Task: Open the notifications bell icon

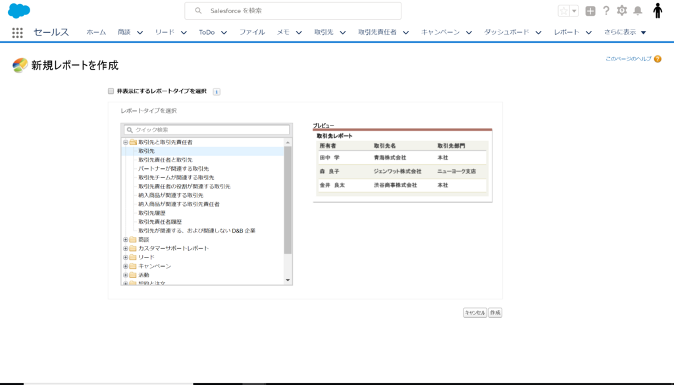Action: [x=638, y=11]
